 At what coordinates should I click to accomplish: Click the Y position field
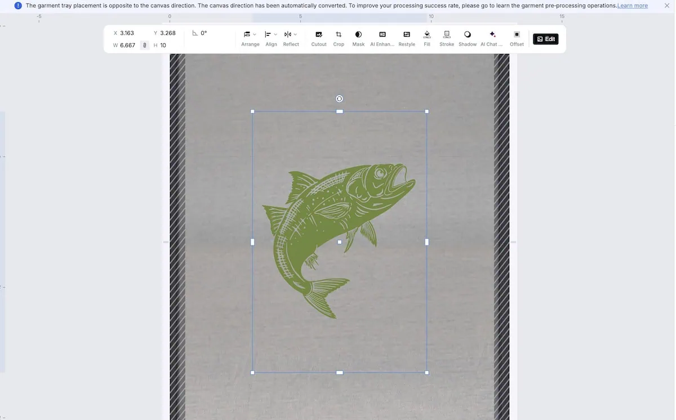(x=164, y=33)
